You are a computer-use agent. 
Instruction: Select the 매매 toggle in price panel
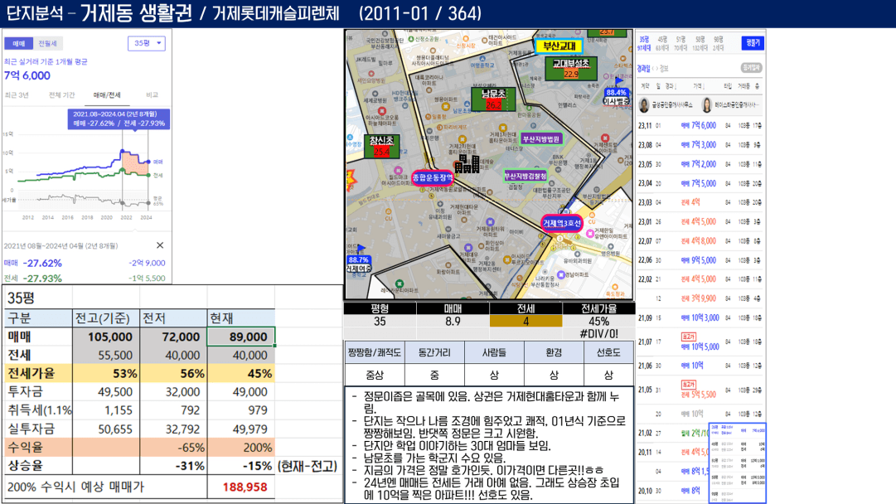[x=19, y=43]
